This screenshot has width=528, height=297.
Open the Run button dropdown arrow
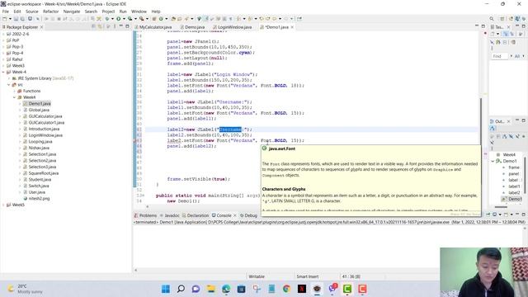pyautogui.click(x=124, y=19)
